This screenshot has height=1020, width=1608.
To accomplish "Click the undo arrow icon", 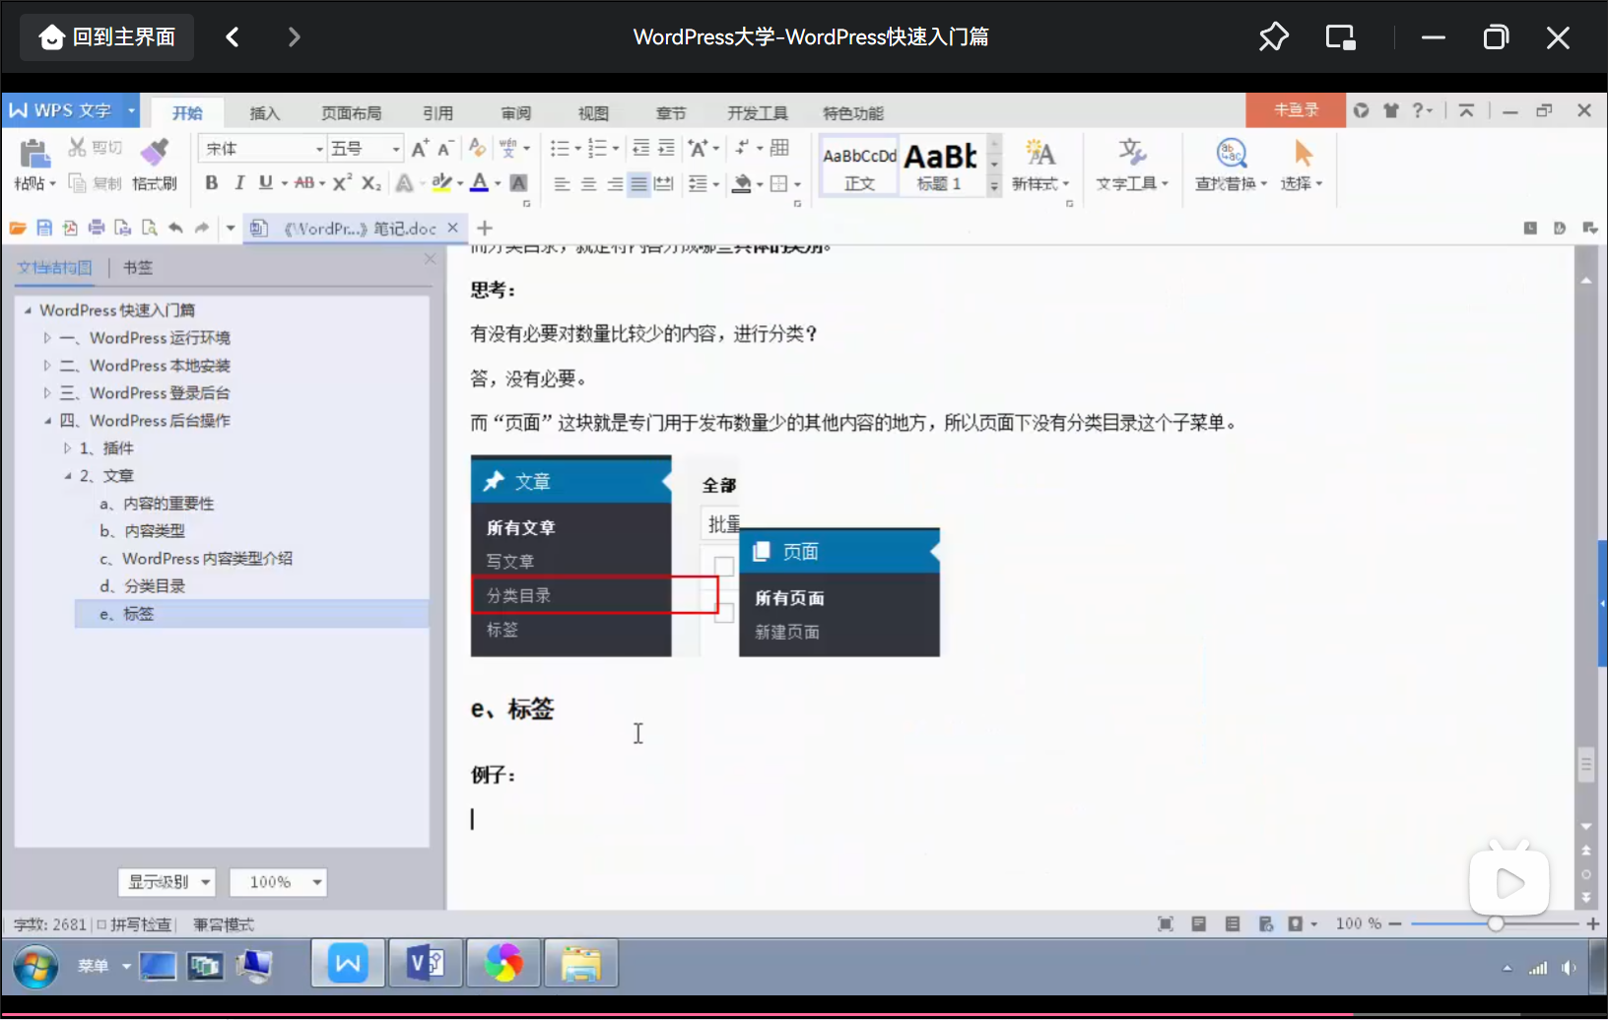I will 175,228.
